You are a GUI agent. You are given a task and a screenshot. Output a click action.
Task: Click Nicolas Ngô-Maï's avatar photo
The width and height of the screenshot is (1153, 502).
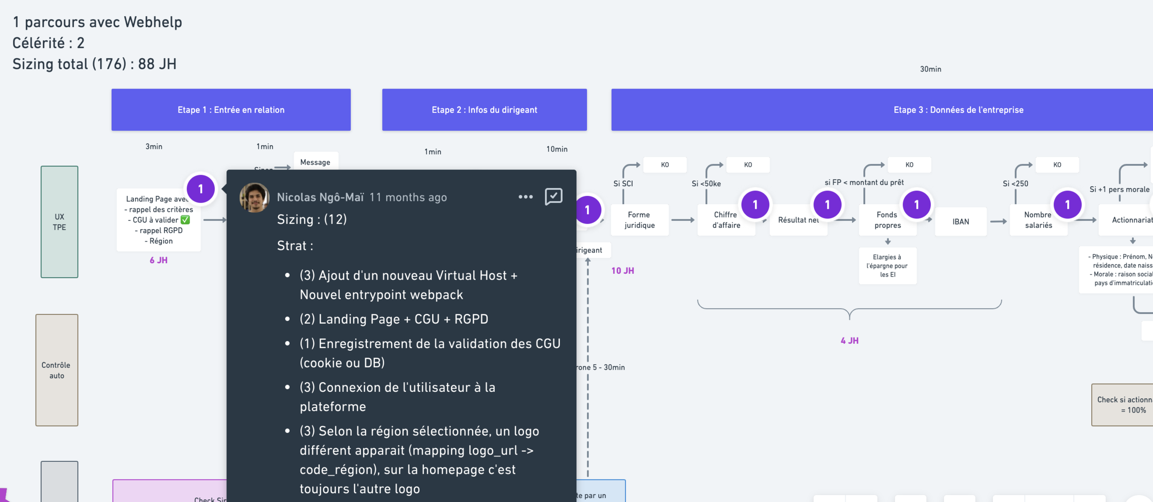coord(254,197)
